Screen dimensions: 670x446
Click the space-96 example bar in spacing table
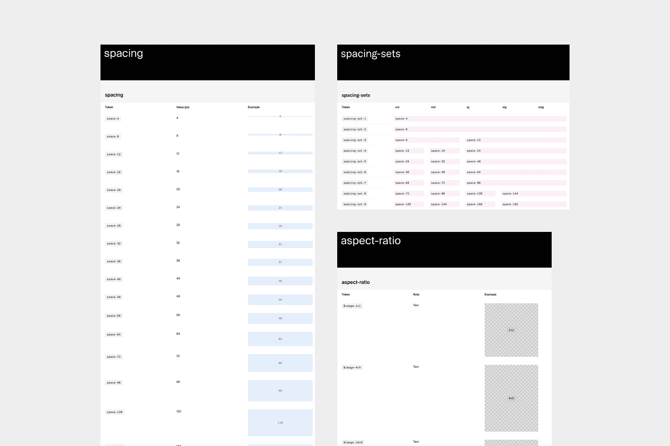pyautogui.click(x=280, y=390)
